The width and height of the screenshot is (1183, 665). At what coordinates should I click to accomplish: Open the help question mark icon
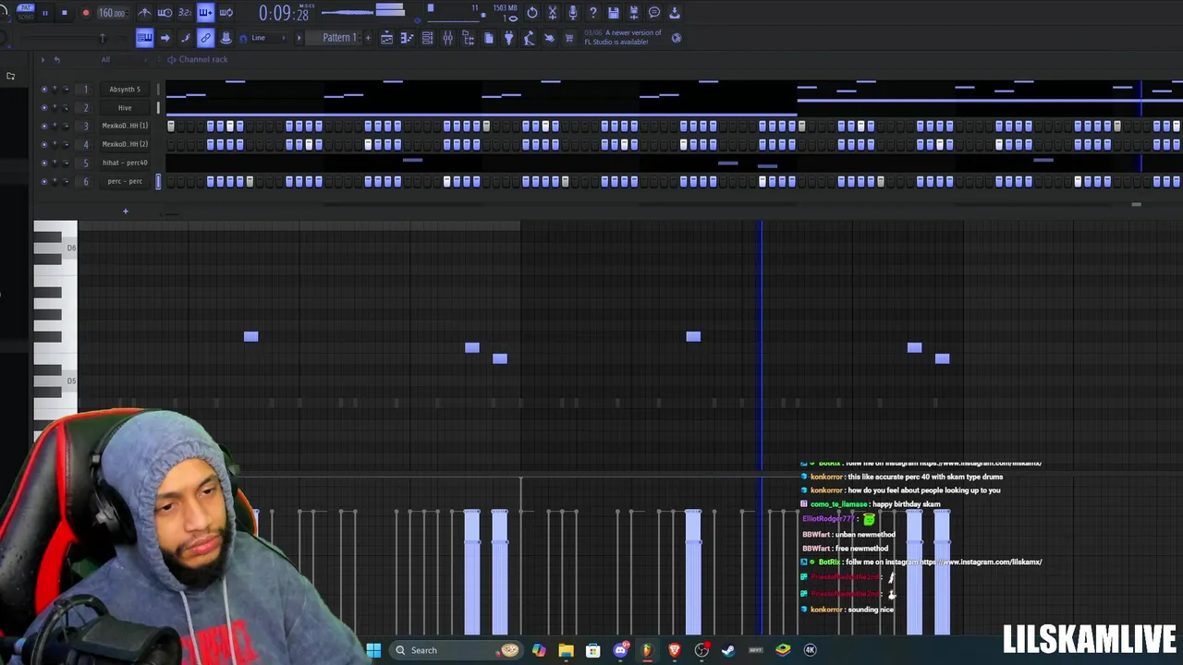[x=593, y=13]
